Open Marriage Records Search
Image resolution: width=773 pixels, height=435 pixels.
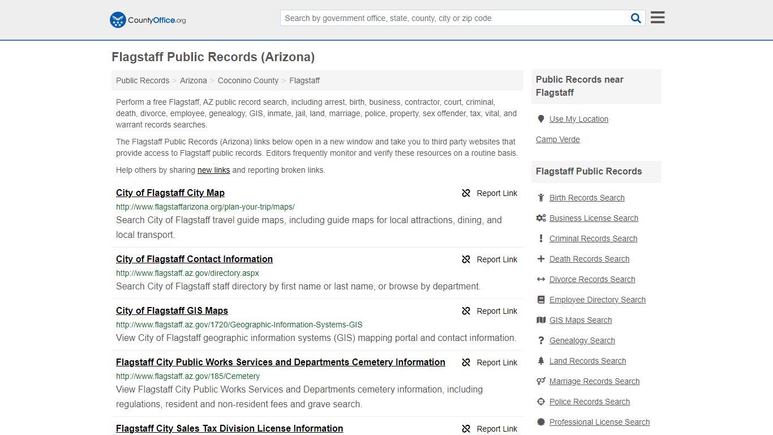(x=594, y=381)
